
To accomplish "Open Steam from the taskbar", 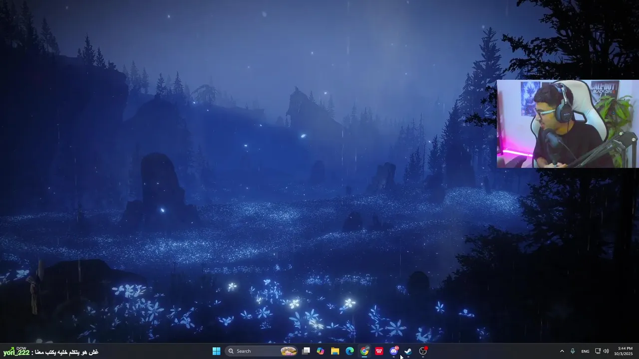I will [408, 351].
